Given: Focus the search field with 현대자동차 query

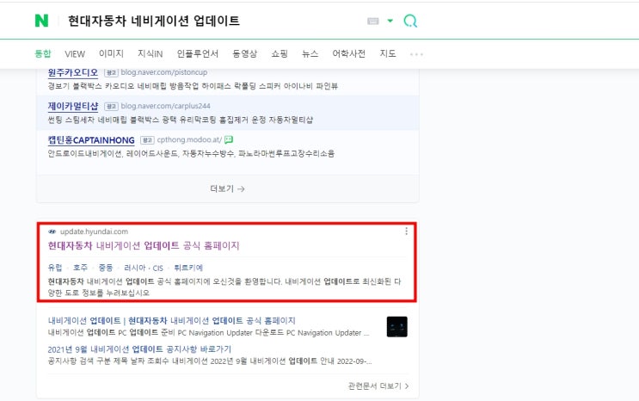Looking at the screenshot, I should [154, 21].
